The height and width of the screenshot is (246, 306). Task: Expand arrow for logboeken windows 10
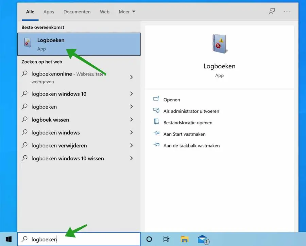[132, 94]
